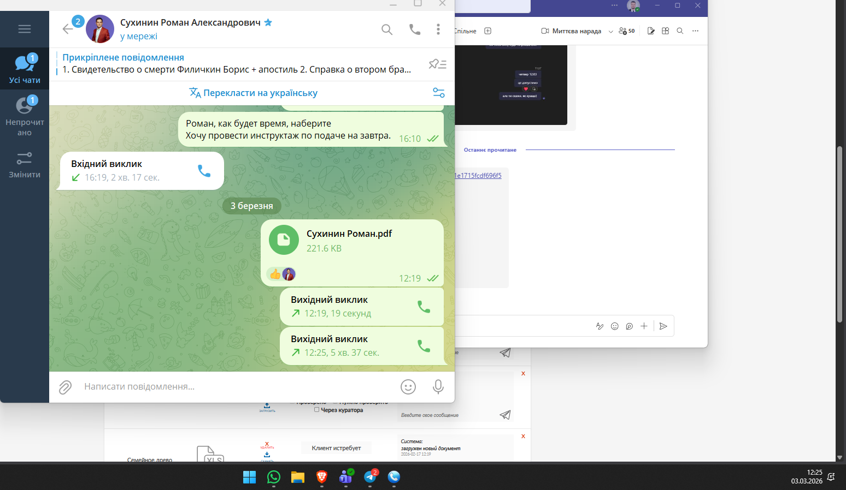Click the ЗАГРУЗИТЬ upload icon in browser
The image size is (846, 490).
267,407
